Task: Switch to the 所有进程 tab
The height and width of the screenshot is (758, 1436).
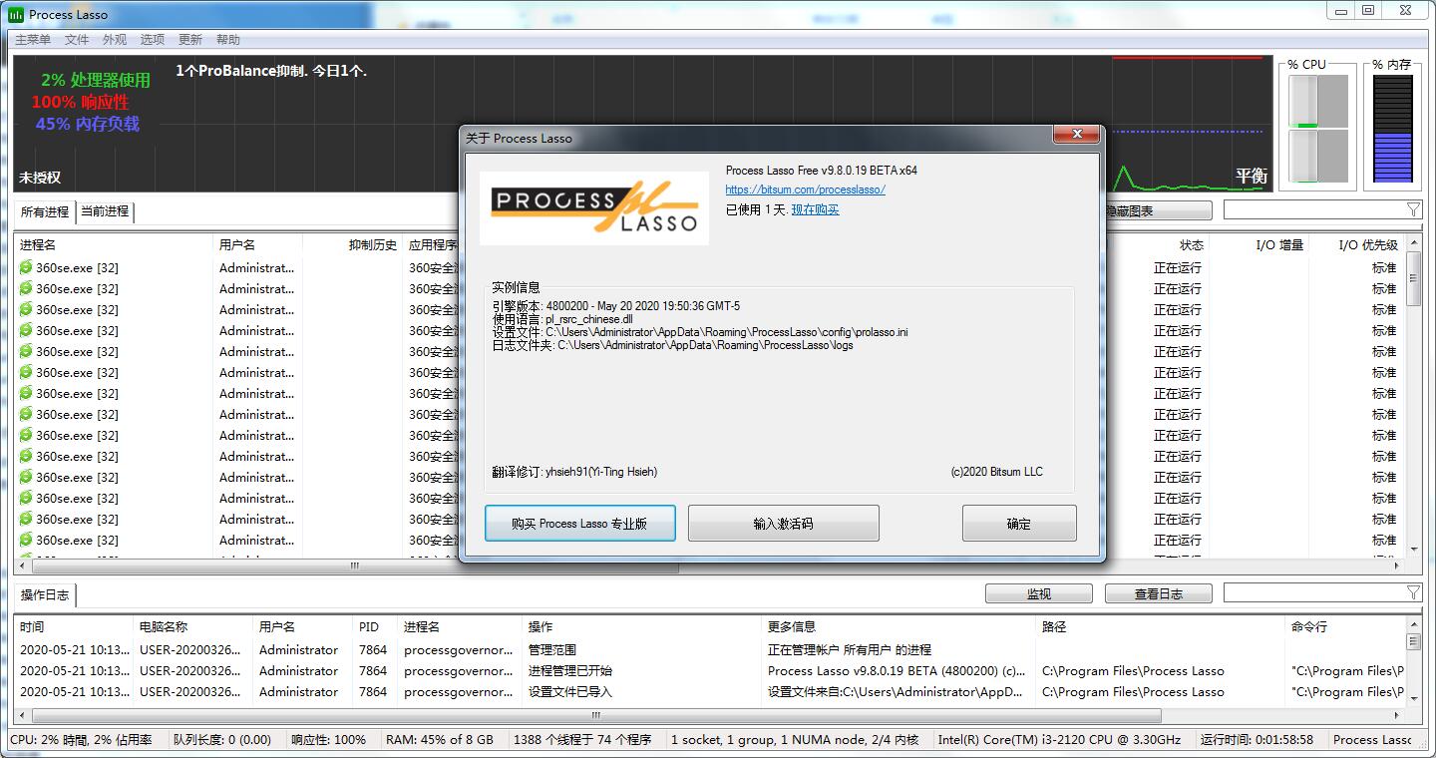Action: click(45, 211)
